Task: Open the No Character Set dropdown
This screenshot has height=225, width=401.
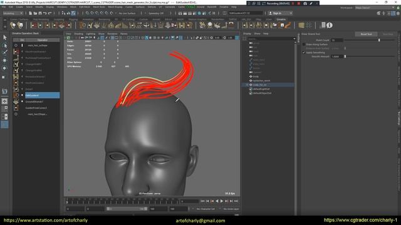Action: tap(206, 209)
